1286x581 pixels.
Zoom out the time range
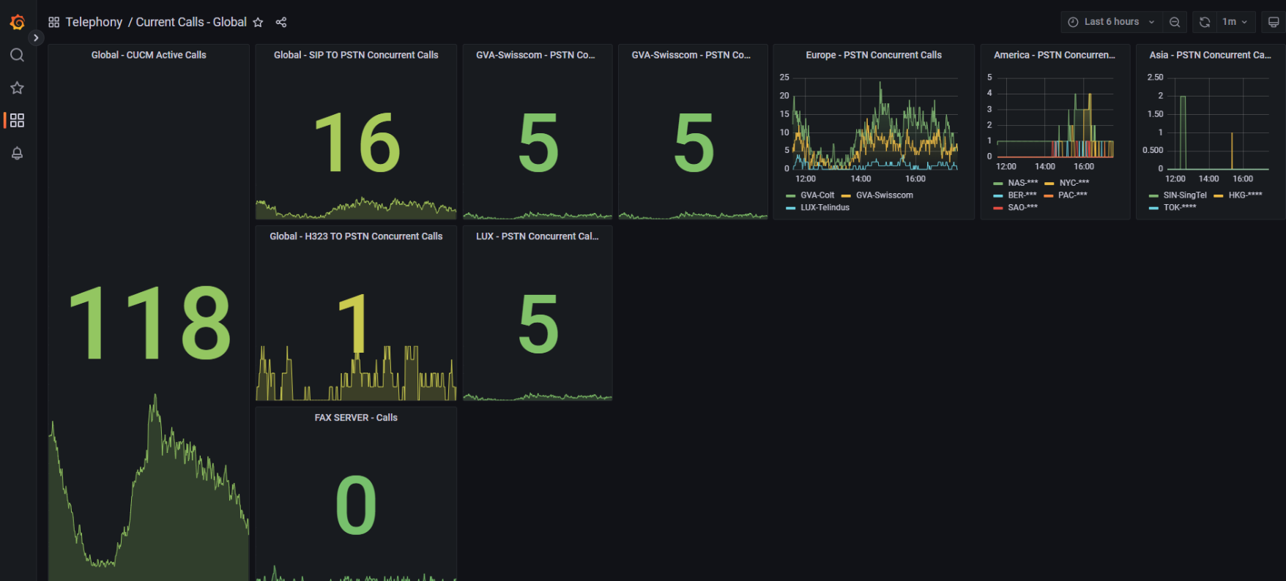[1175, 22]
